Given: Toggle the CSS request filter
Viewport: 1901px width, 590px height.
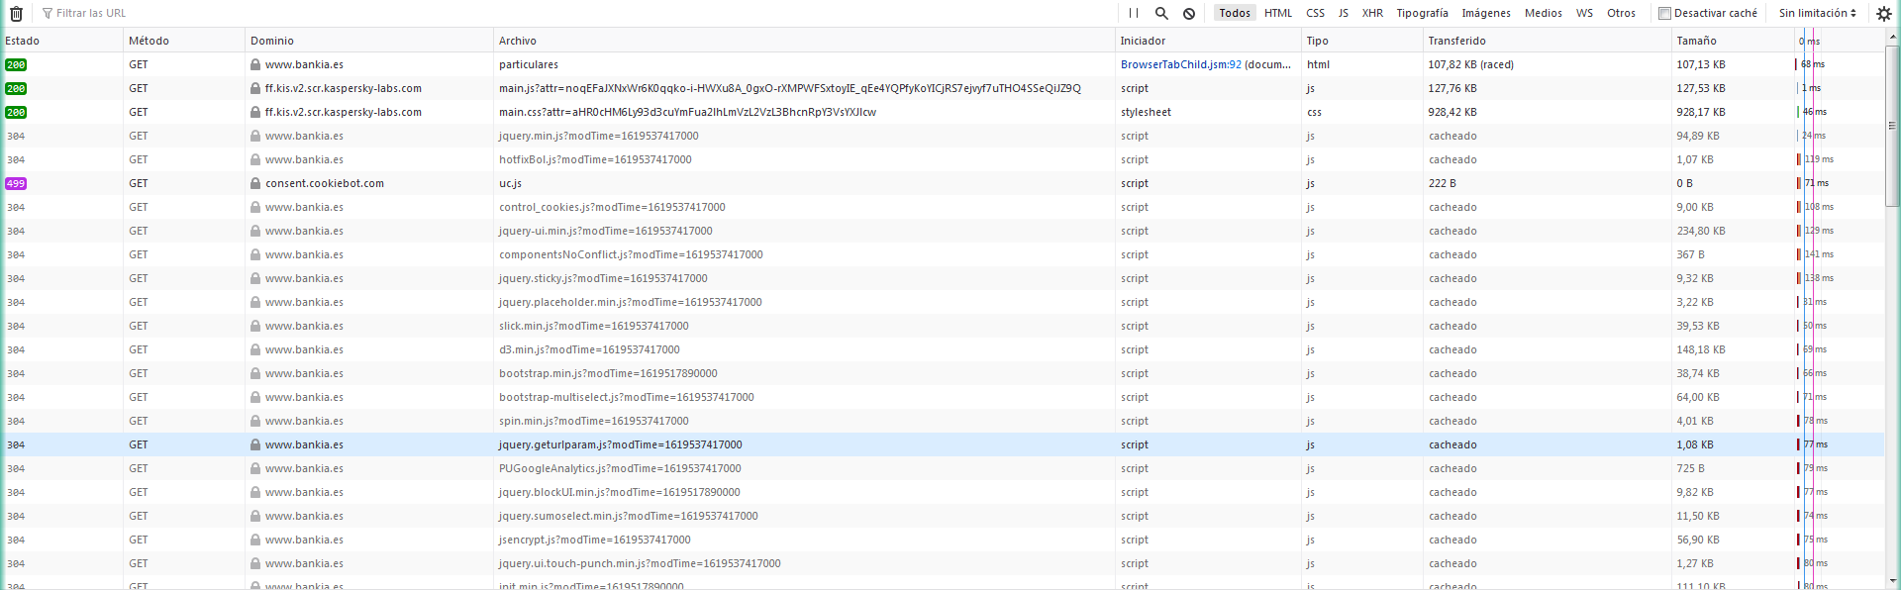Looking at the screenshot, I should [1315, 14].
